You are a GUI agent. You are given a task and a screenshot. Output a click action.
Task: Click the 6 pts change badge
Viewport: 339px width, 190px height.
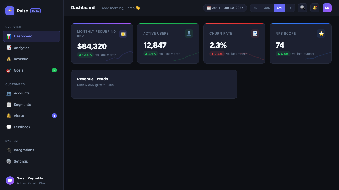283,54
